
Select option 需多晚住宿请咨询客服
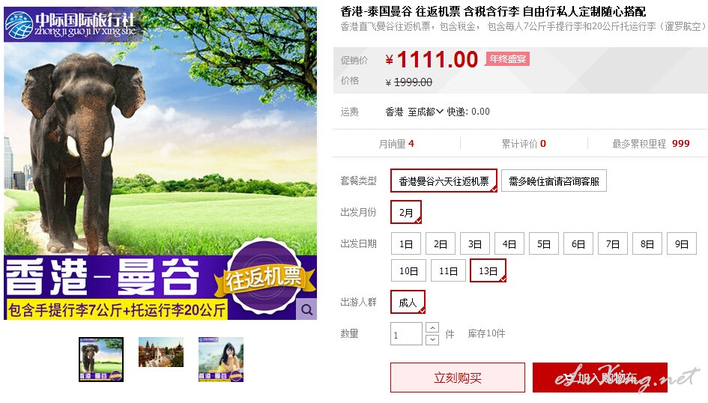point(554,181)
